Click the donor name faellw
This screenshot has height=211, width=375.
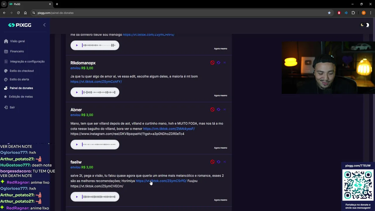pyautogui.click(x=76, y=162)
